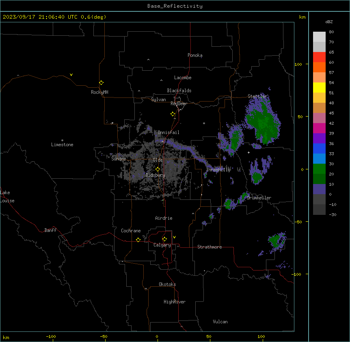Click the green echo cell in the southeast corner
The image size is (350, 342).
tap(276, 240)
